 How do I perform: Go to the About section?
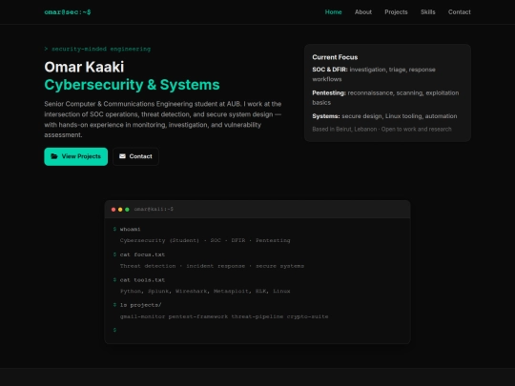[363, 12]
